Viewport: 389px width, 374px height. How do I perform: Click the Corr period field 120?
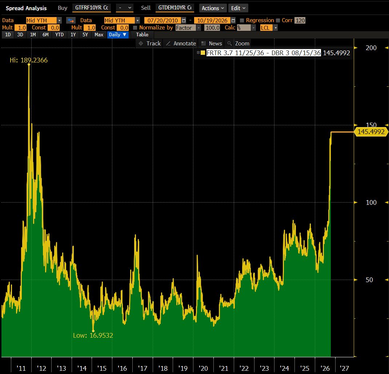tap(300, 20)
